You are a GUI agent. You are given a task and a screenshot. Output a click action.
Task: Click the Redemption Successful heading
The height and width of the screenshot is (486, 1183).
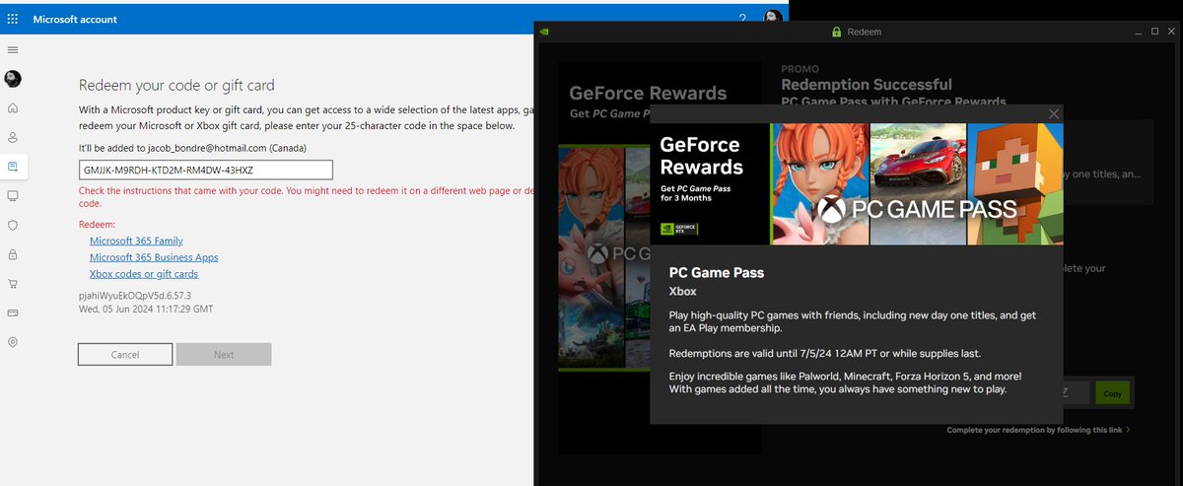(x=867, y=85)
